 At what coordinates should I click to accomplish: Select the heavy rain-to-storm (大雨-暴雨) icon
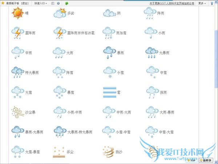[152, 112]
